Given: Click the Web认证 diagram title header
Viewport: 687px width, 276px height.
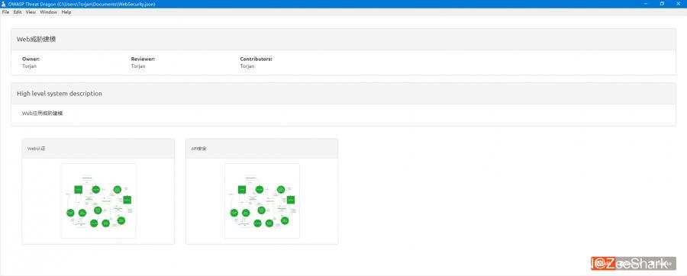Looking at the screenshot, I should pos(37,149).
